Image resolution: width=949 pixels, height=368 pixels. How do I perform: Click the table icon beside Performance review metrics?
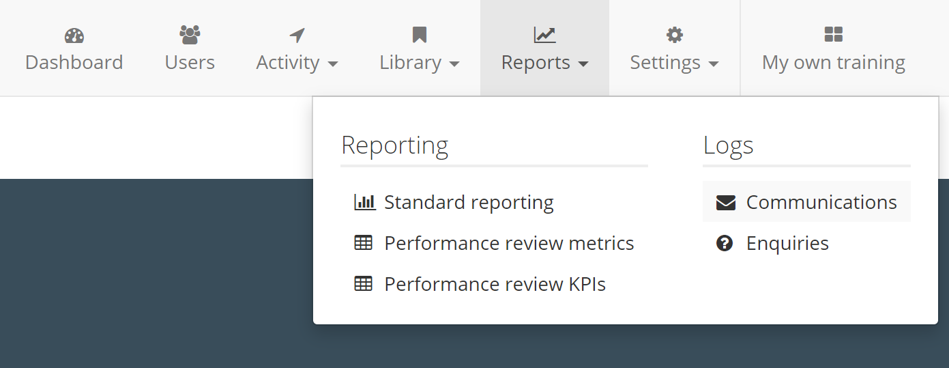tap(364, 243)
